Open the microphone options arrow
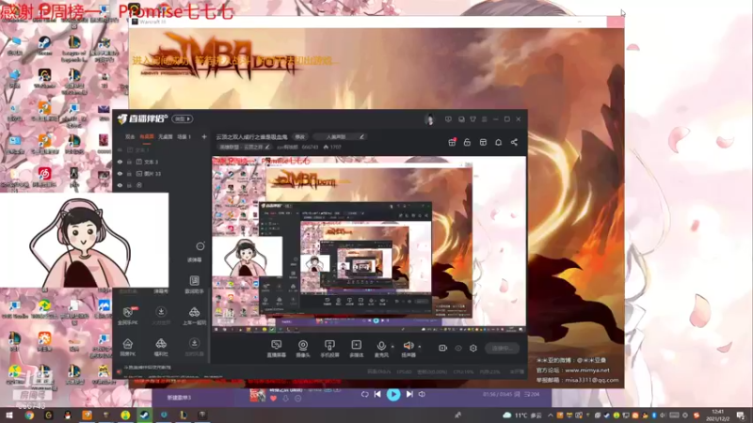 [x=393, y=346]
